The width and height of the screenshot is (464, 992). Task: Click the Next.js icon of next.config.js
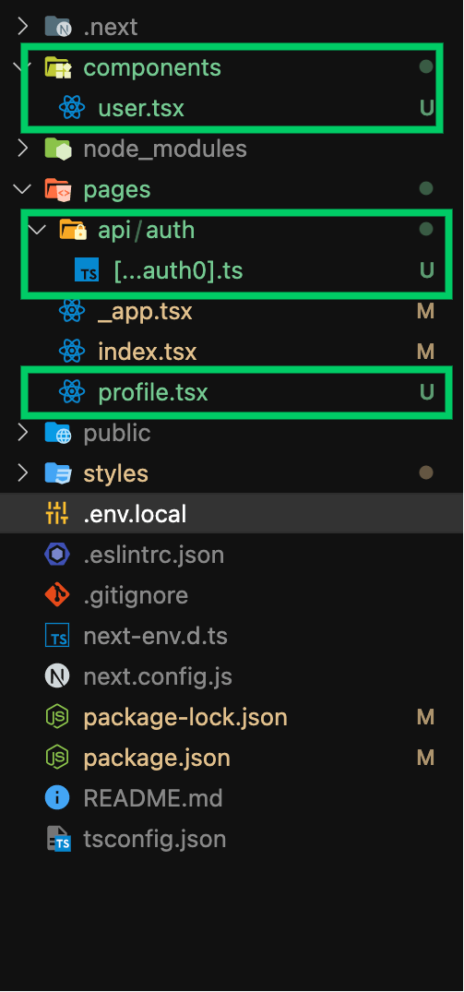[x=57, y=676]
